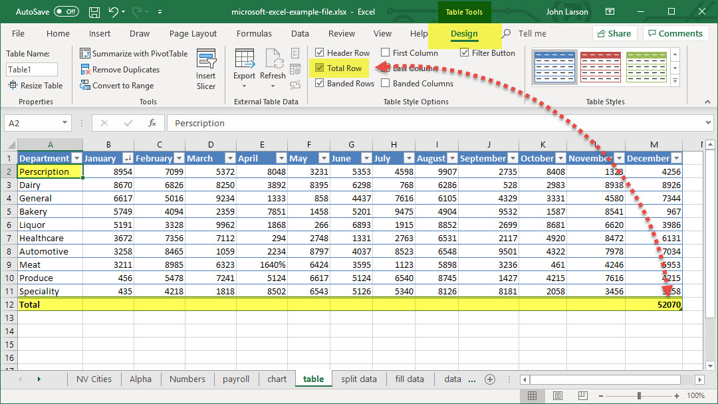Viewport: 718px width, 404px height.
Task: Enable the First Column checkbox
Action: pyautogui.click(x=386, y=53)
